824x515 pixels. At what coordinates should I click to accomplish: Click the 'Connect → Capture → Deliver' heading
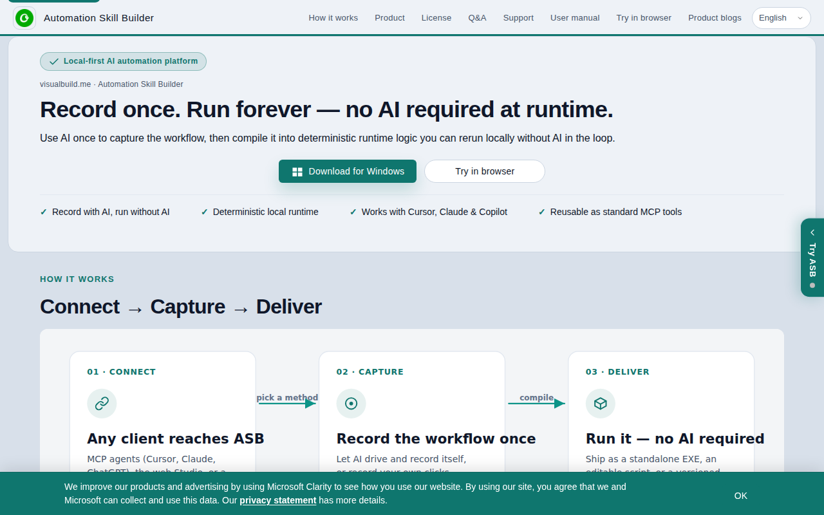click(181, 307)
